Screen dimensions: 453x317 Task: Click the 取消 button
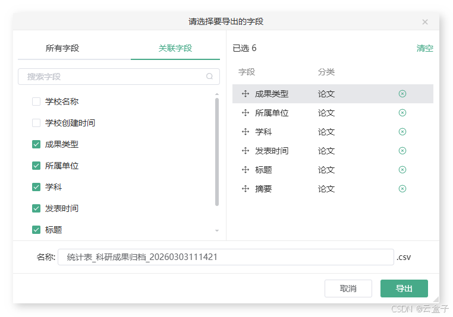(x=348, y=289)
